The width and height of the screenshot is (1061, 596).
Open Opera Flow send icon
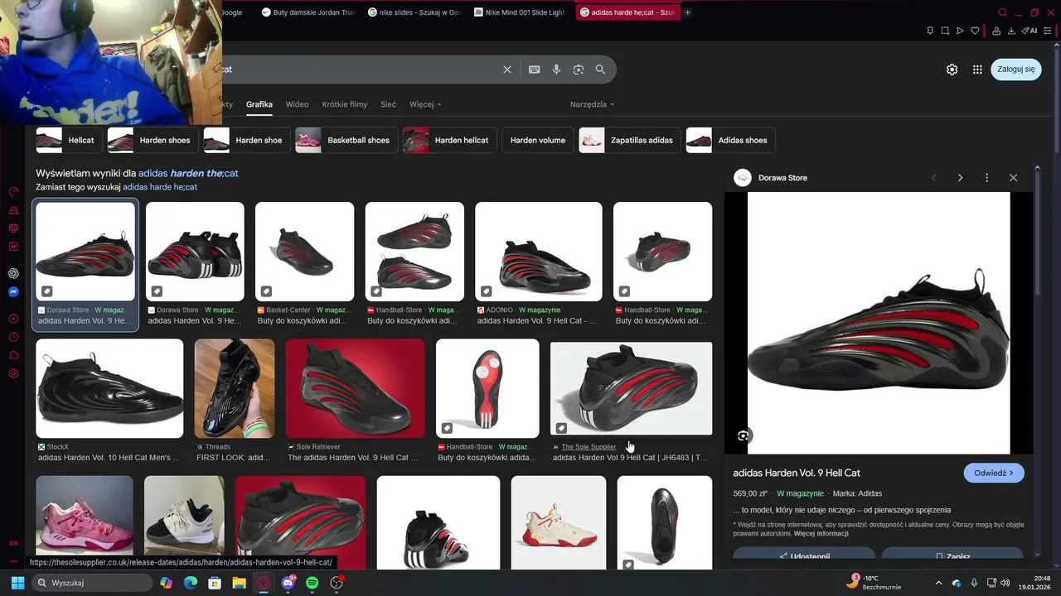(x=960, y=31)
